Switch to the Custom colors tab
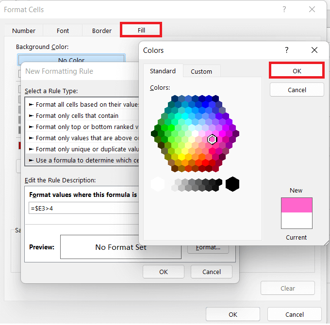The height and width of the screenshot is (325, 330). pyautogui.click(x=201, y=71)
